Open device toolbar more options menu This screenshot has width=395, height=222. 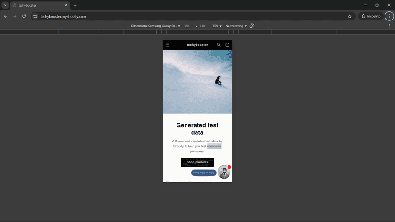(389, 26)
